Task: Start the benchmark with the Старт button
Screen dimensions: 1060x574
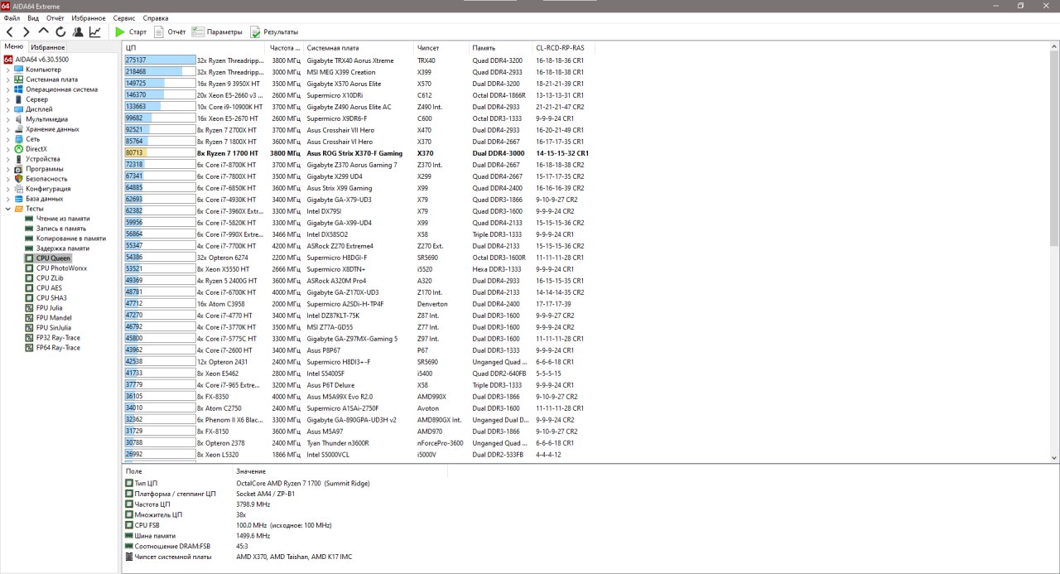Action: pos(131,32)
